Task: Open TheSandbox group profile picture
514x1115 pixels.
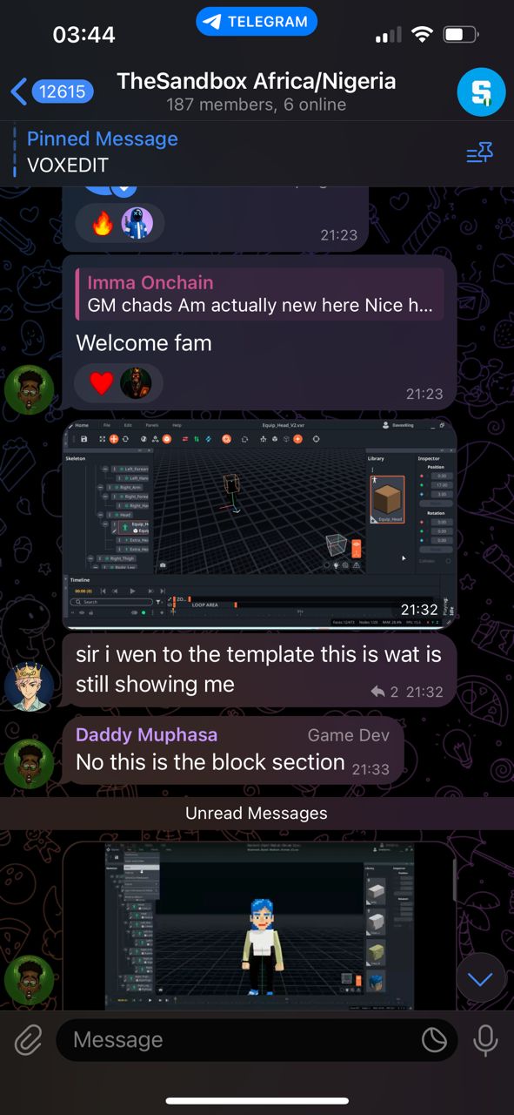Action: click(x=481, y=91)
